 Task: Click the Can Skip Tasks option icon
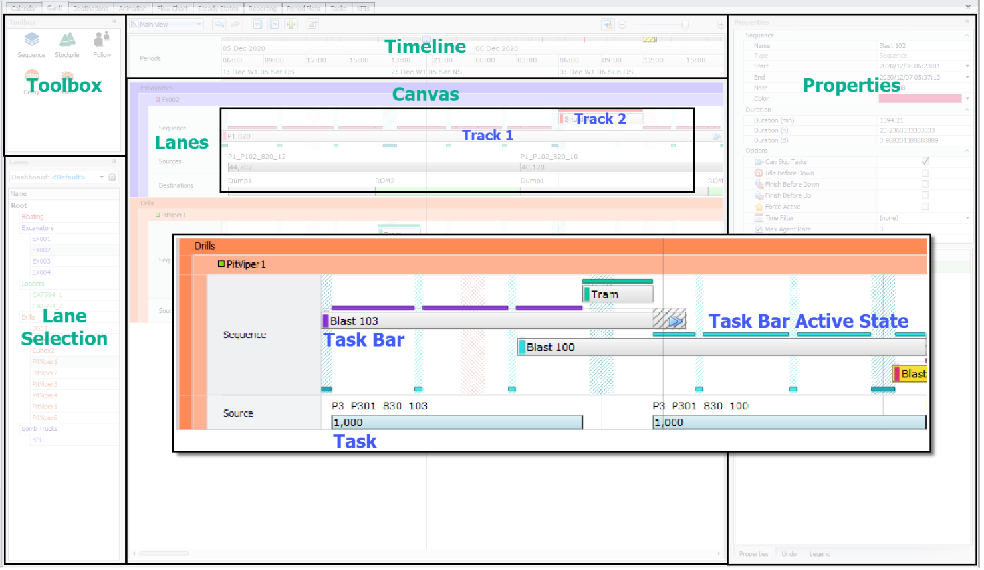pyautogui.click(x=759, y=162)
